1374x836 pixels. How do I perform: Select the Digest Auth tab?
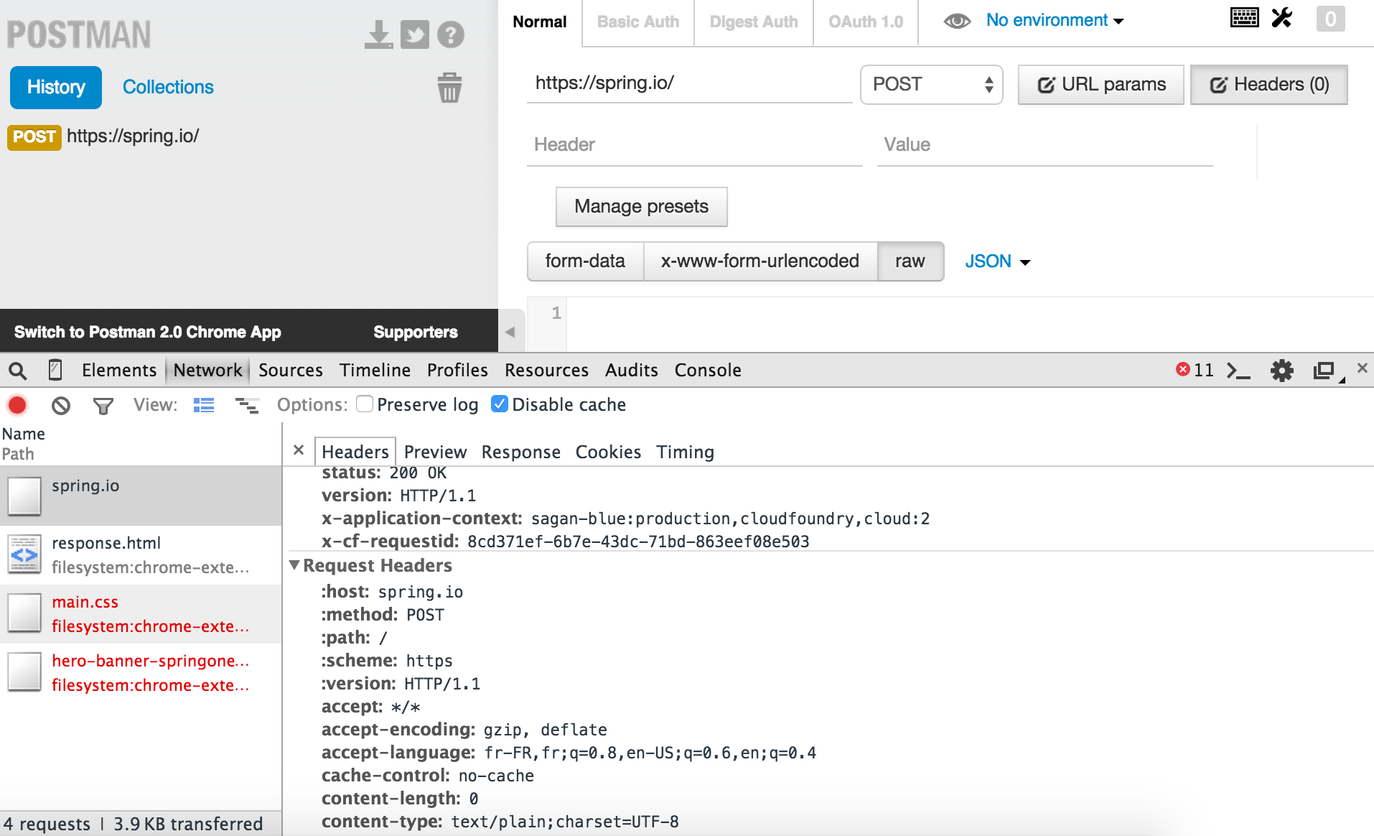click(754, 22)
